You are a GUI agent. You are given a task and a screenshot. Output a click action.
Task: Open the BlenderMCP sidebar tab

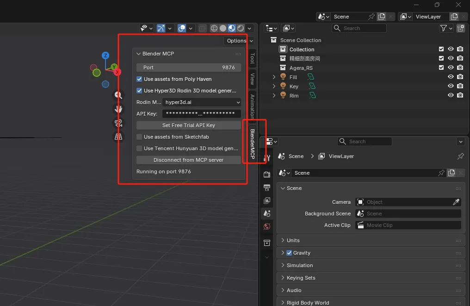pos(253,144)
